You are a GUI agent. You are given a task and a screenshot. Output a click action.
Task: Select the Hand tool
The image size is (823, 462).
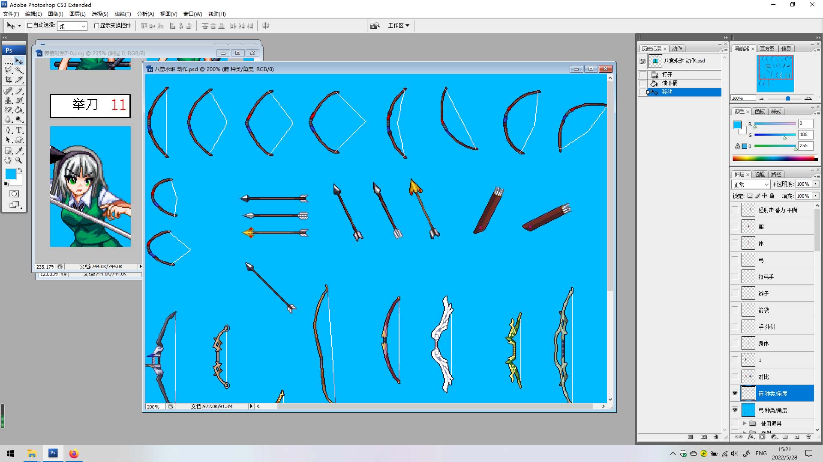[x=8, y=160]
